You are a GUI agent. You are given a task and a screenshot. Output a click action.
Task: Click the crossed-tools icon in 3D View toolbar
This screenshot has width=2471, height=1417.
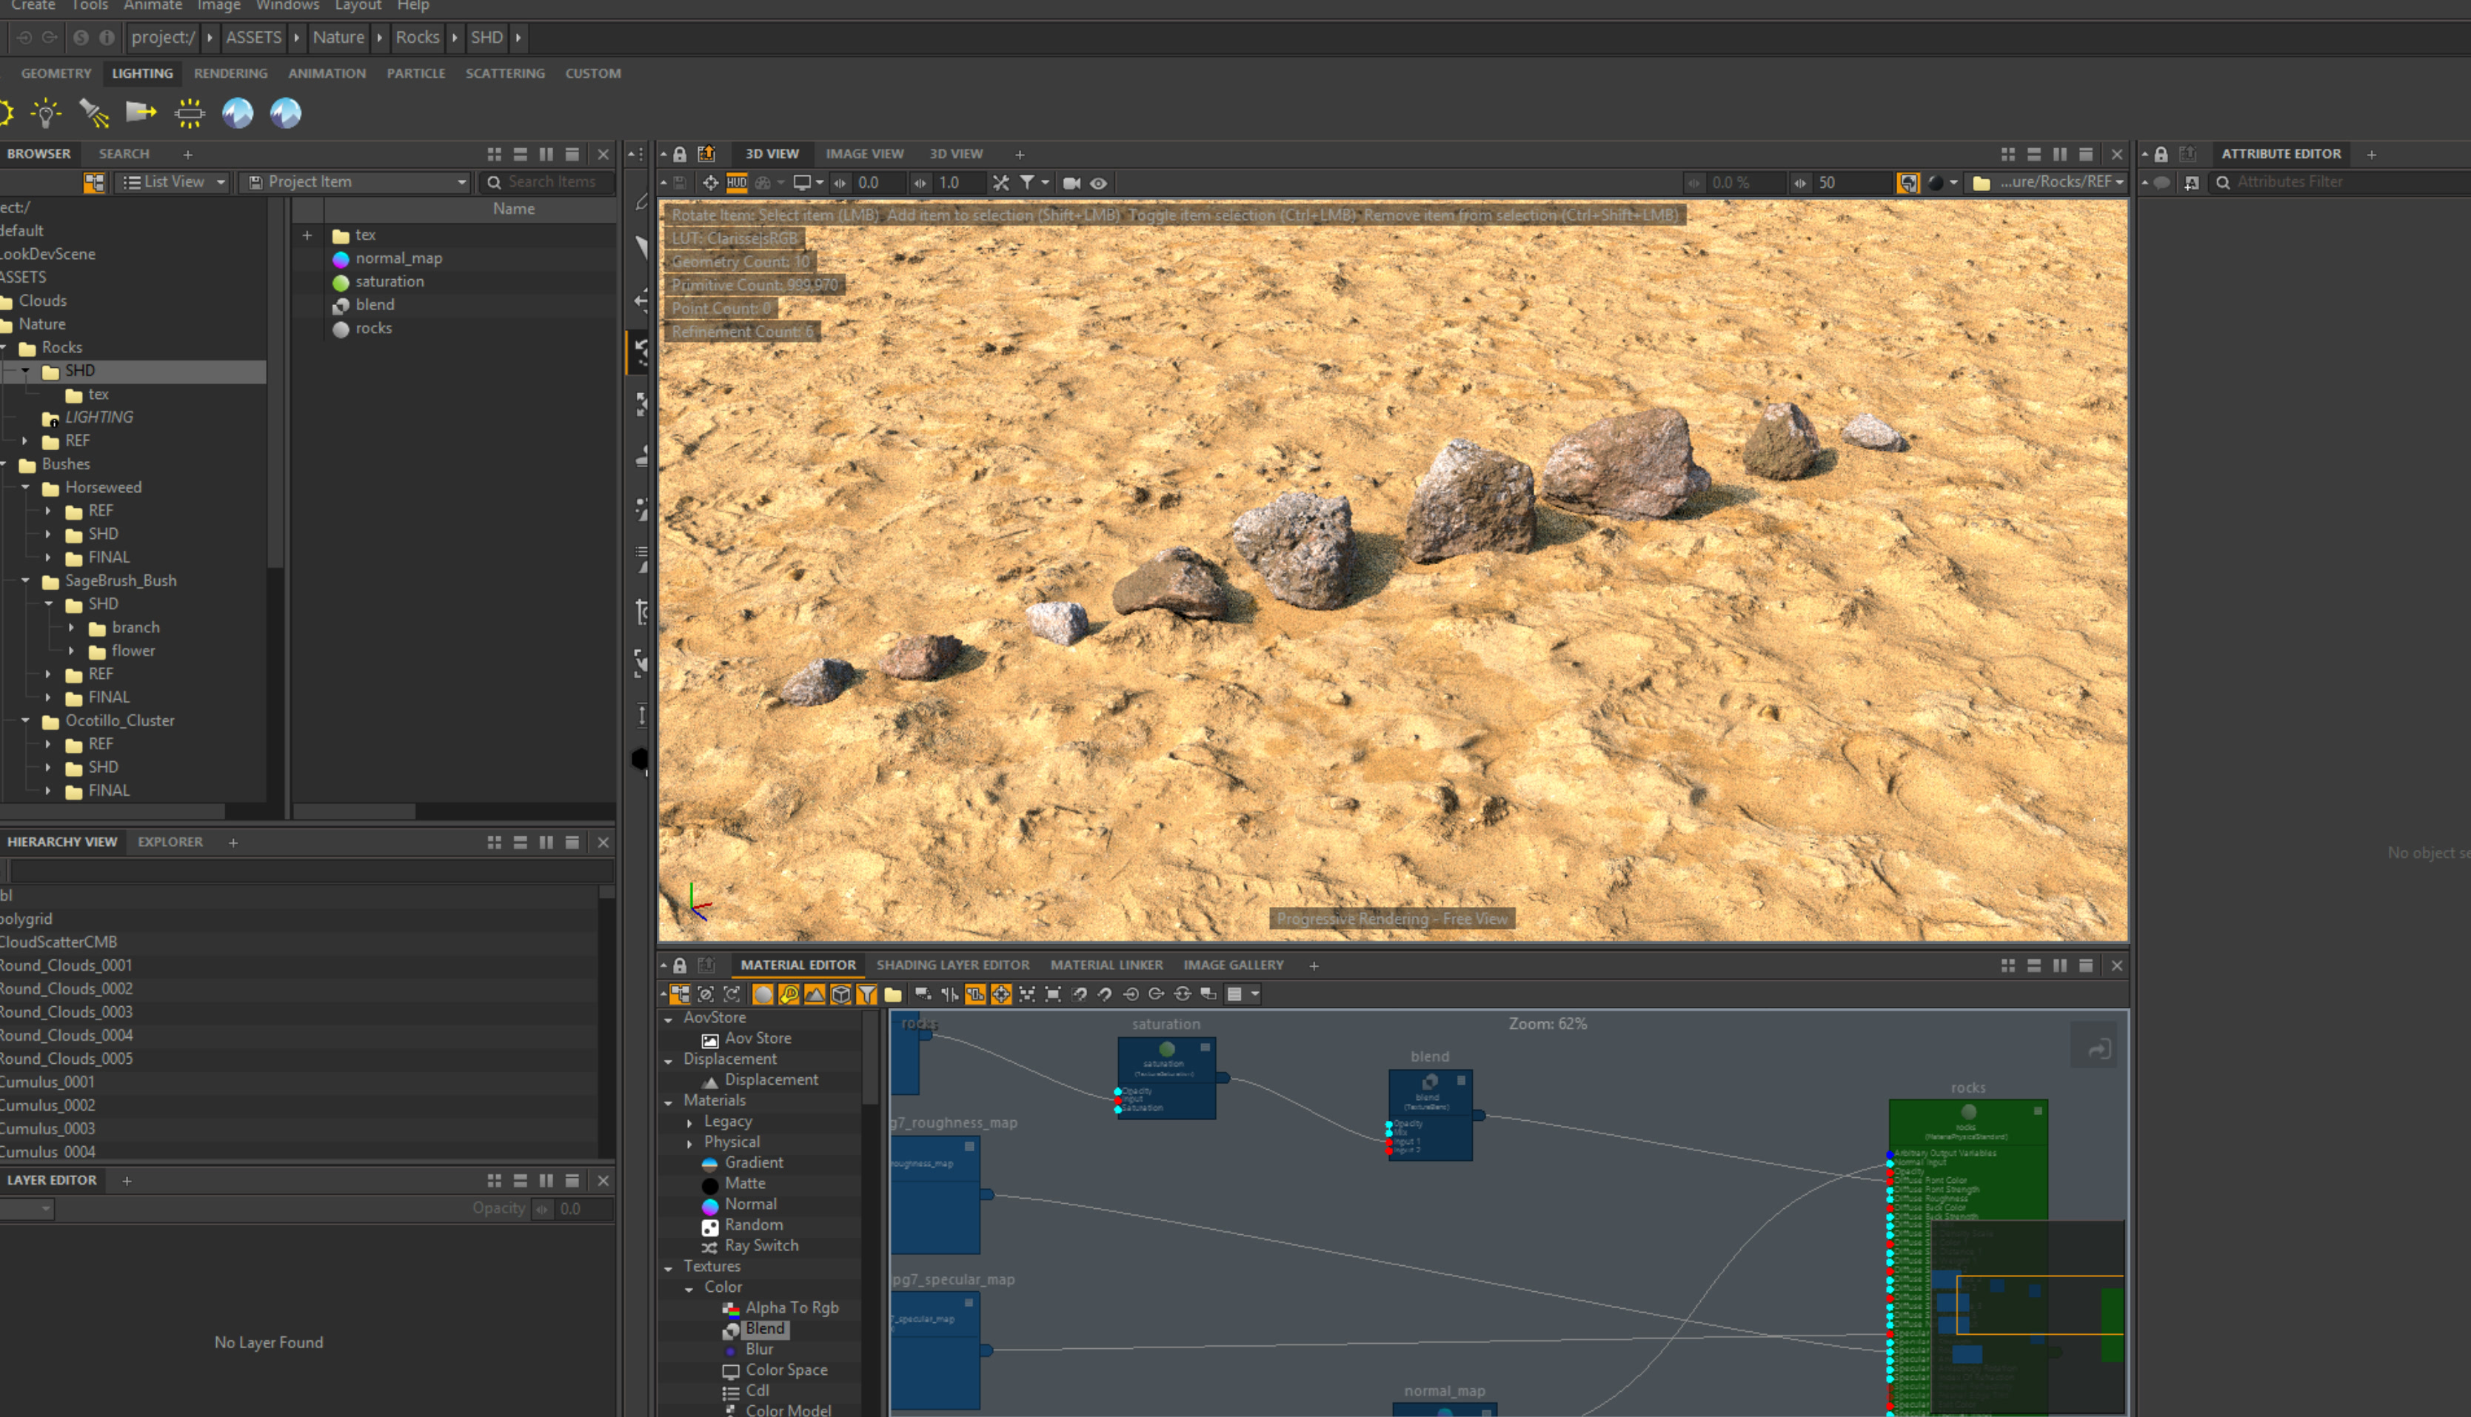point(1000,183)
